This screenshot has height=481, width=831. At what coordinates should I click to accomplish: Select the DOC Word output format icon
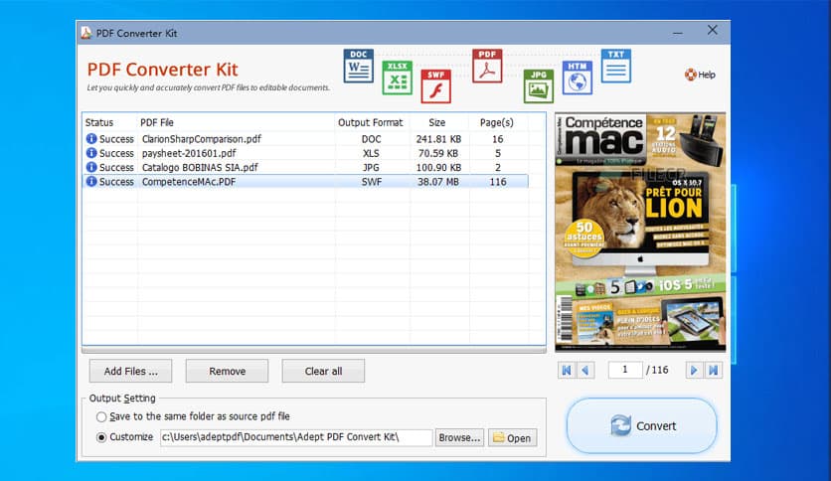pyautogui.click(x=358, y=66)
